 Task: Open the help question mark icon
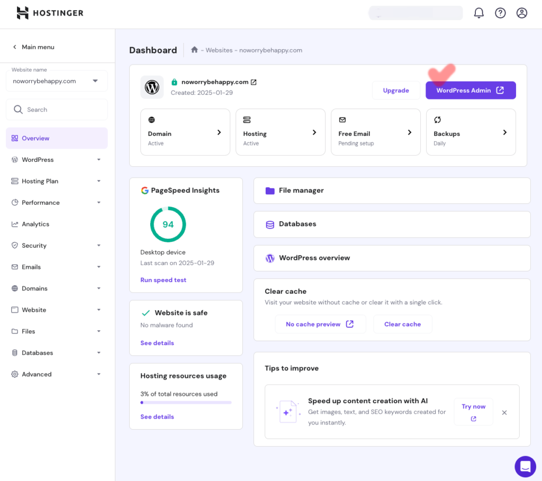tap(500, 13)
